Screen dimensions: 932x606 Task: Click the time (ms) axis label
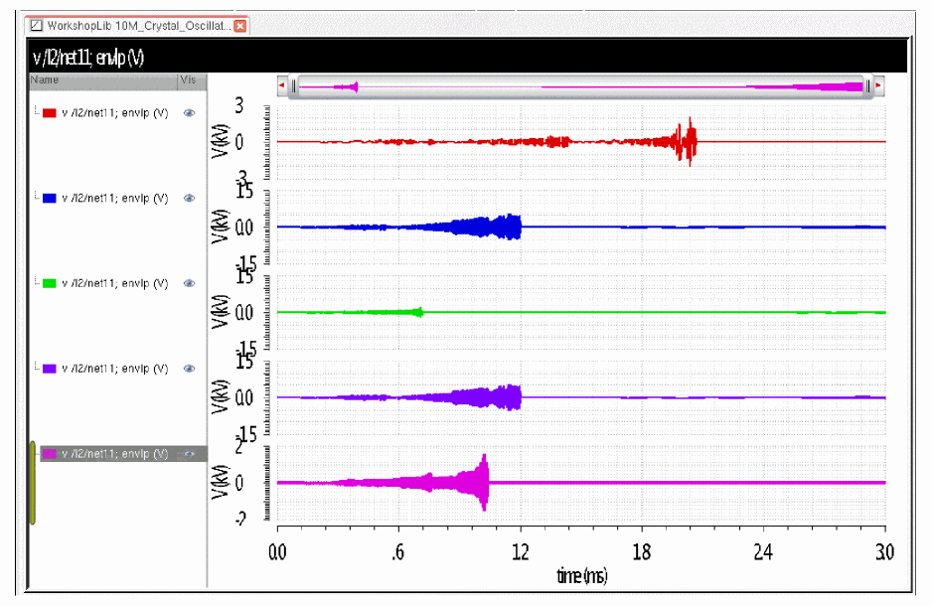(x=582, y=575)
